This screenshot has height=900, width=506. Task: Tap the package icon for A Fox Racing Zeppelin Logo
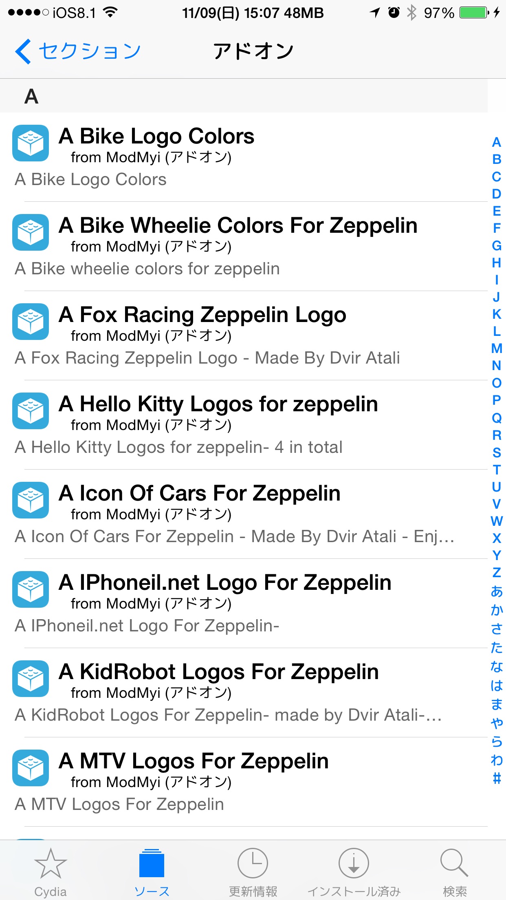coord(31,322)
